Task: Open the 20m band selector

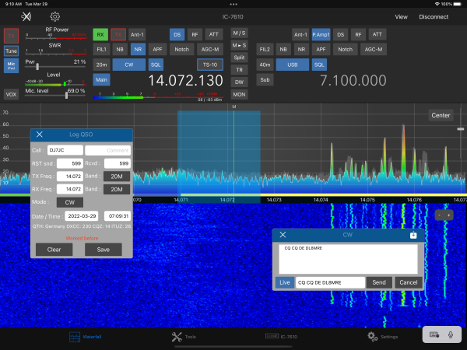Action: click(x=101, y=65)
